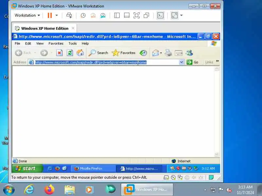Image resolution: width=262 pixels, height=196 pixels.
Task: Open Windows Explorer folder on taskbar
Action: (70, 190)
